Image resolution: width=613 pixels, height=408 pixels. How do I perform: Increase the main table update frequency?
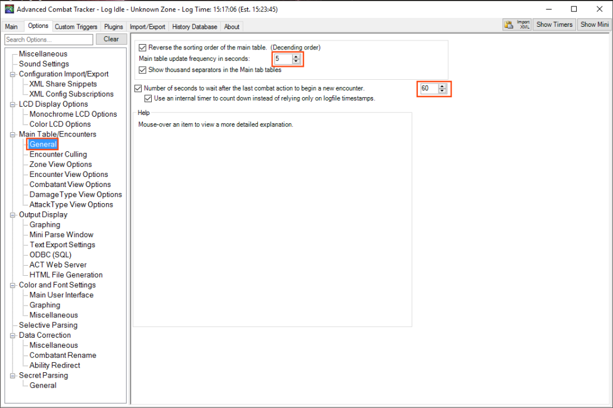pyautogui.click(x=296, y=57)
